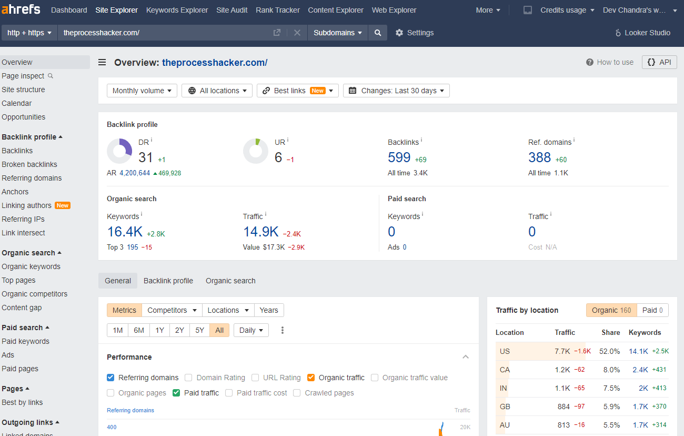This screenshot has height=436, width=684.
Task: Open Monthly volume dropdown
Action: [x=142, y=91]
